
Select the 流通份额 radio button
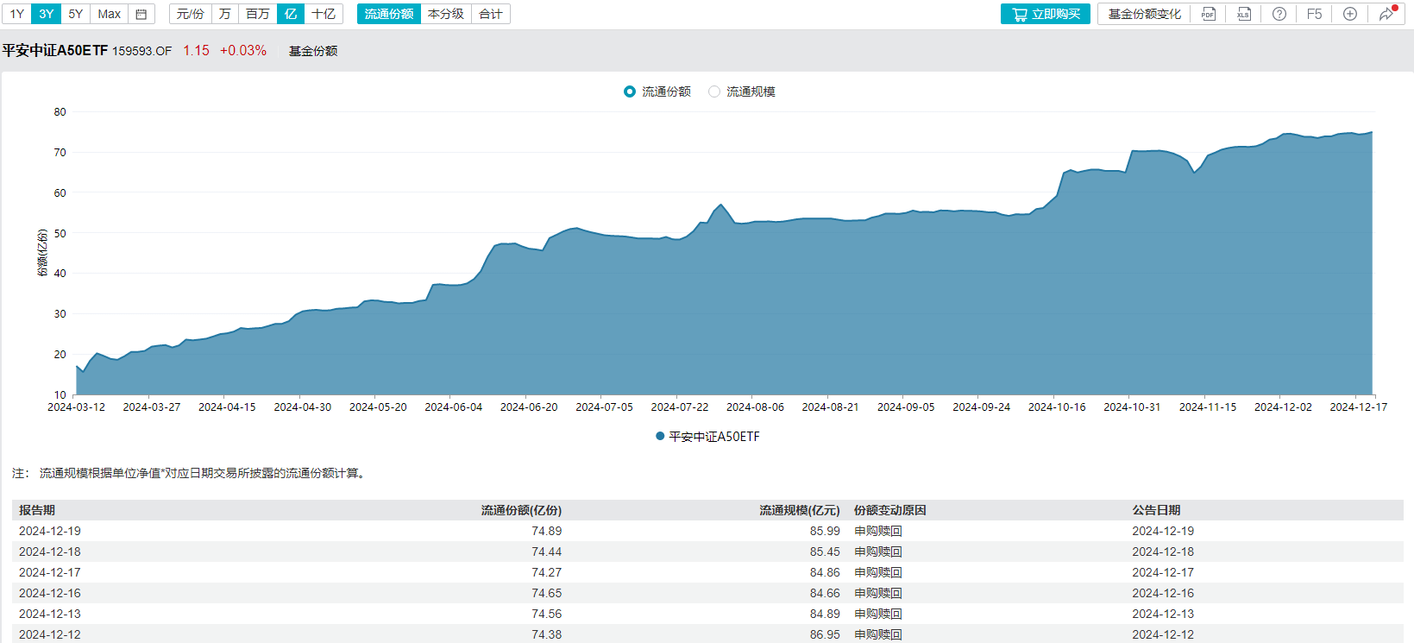pos(630,91)
